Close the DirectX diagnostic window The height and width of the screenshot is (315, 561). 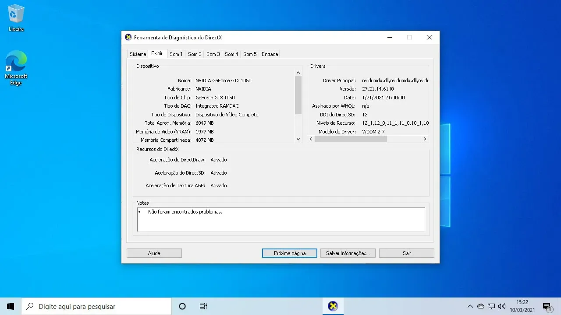pos(430,37)
